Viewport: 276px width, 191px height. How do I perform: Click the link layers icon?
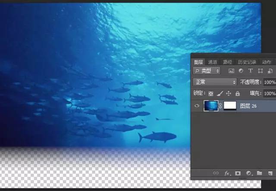click(216, 173)
